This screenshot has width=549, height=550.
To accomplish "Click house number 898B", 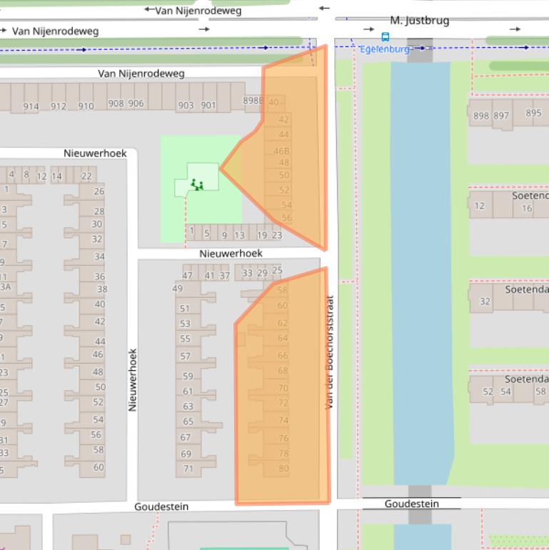I will coord(253,101).
